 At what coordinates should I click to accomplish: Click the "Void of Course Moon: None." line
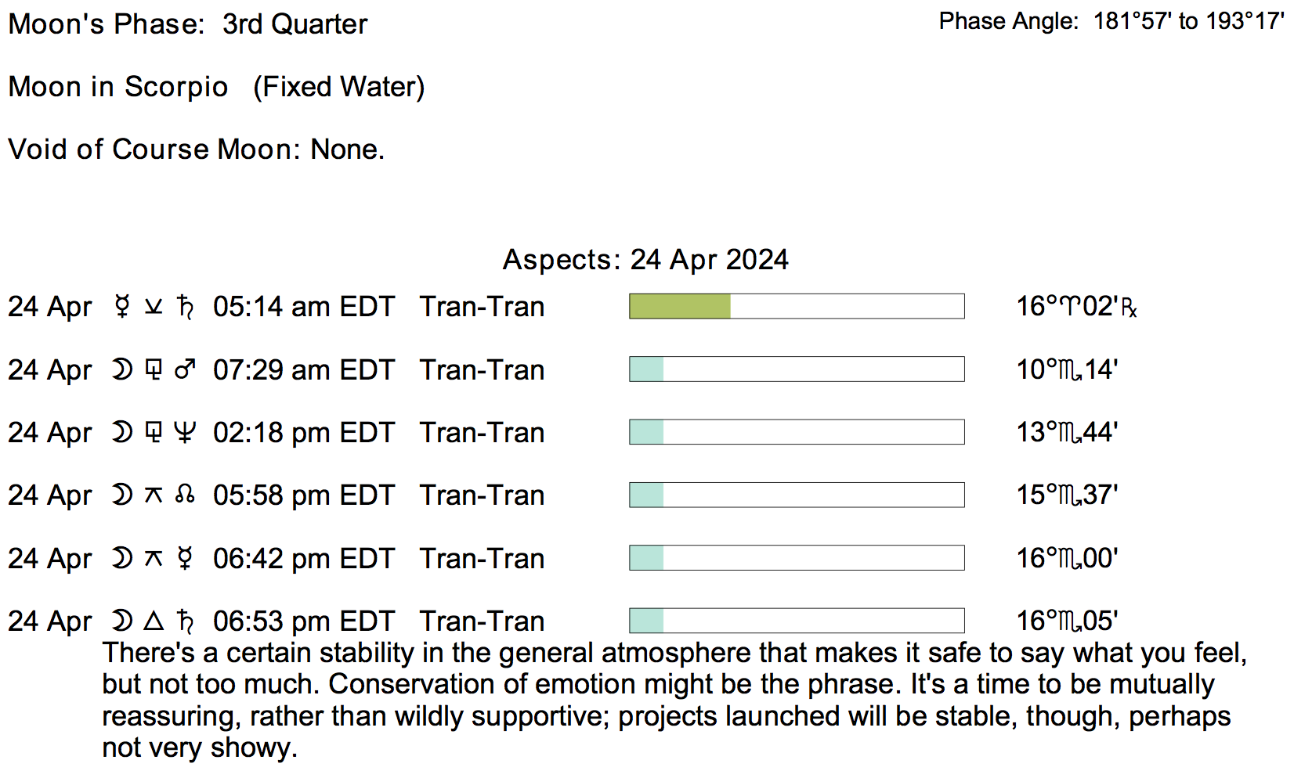tap(196, 149)
